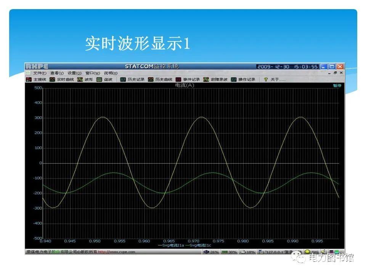Open the 实时曲线 real-time curve icon

(52, 80)
